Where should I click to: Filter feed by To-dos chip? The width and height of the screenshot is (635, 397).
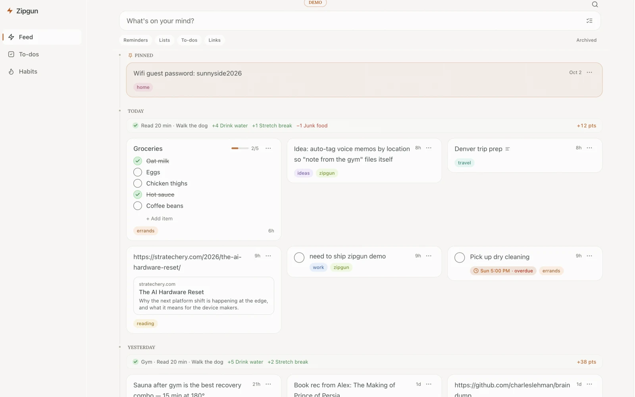pos(189,40)
